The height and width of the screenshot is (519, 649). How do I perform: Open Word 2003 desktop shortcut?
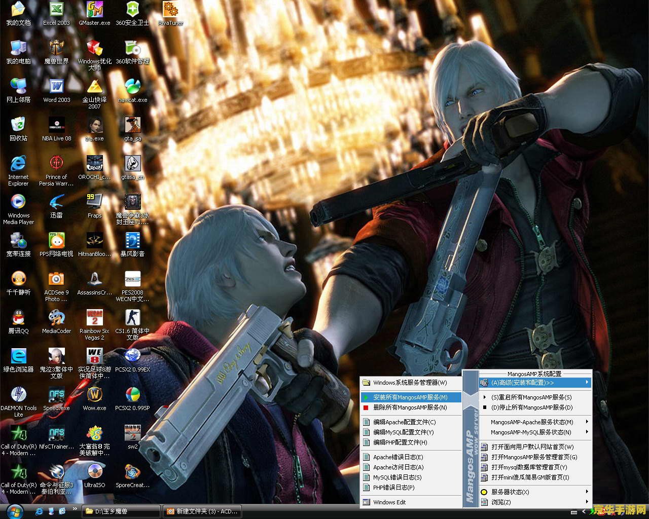[x=56, y=90]
